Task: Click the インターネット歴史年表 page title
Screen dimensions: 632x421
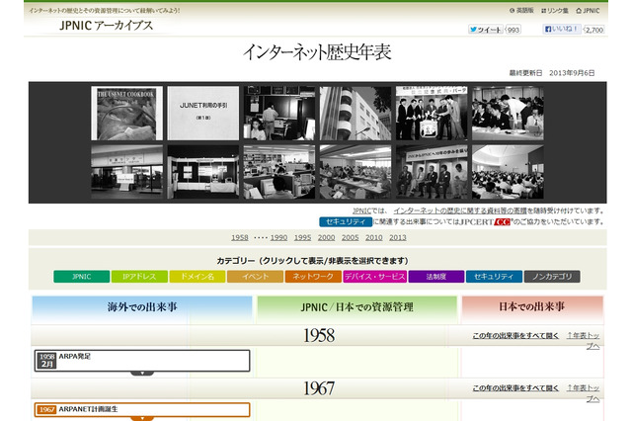Action: click(x=317, y=52)
